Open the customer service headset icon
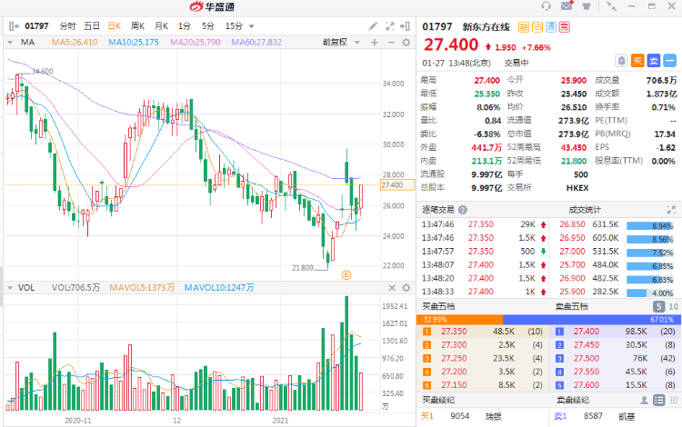Viewport: 682px width, 427px height. tap(546, 6)
